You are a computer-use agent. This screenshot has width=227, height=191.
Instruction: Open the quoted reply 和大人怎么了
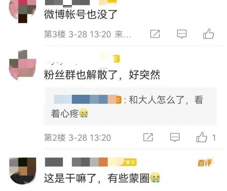130,106
